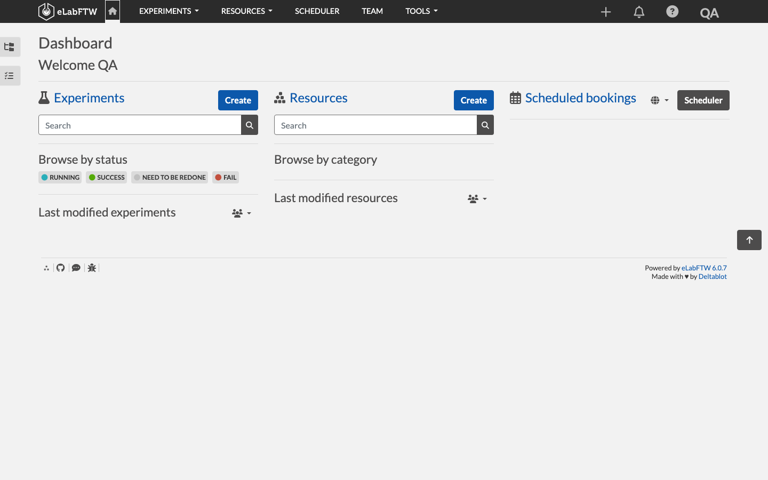
Task: Focus the Resources search field
Action: click(x=375, y=125)
